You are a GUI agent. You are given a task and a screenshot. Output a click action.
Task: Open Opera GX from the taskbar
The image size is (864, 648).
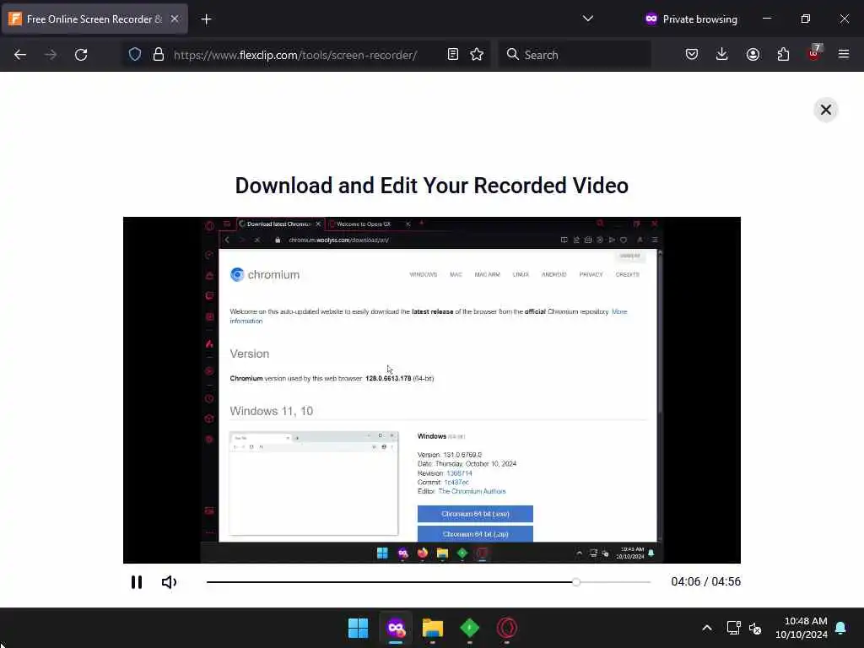(x=507, y=628)
